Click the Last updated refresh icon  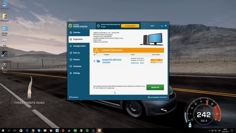click(149, 98)
